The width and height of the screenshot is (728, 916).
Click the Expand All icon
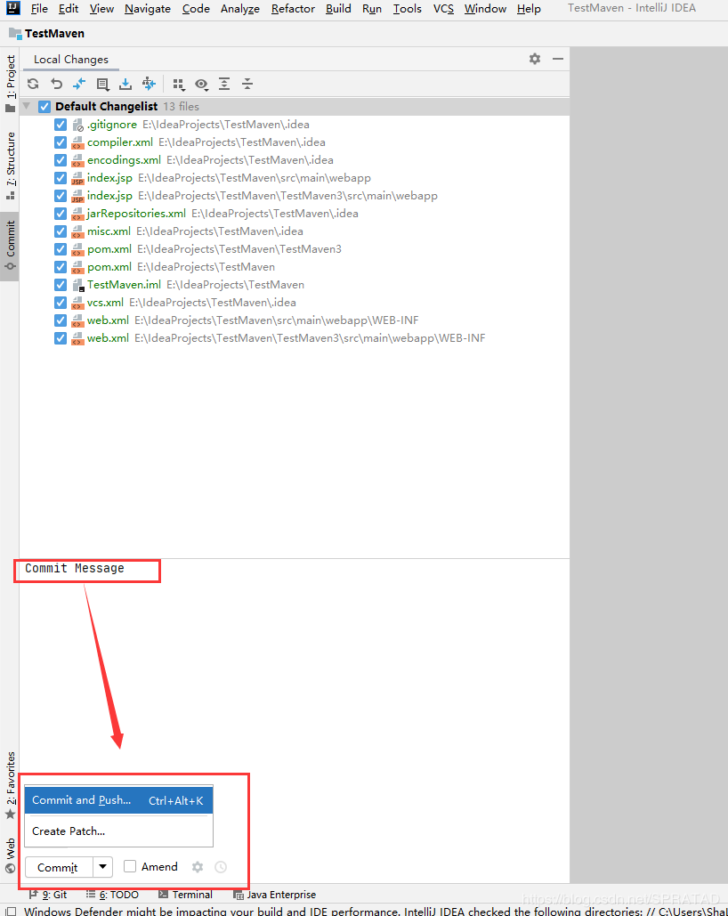pos(224,84)
